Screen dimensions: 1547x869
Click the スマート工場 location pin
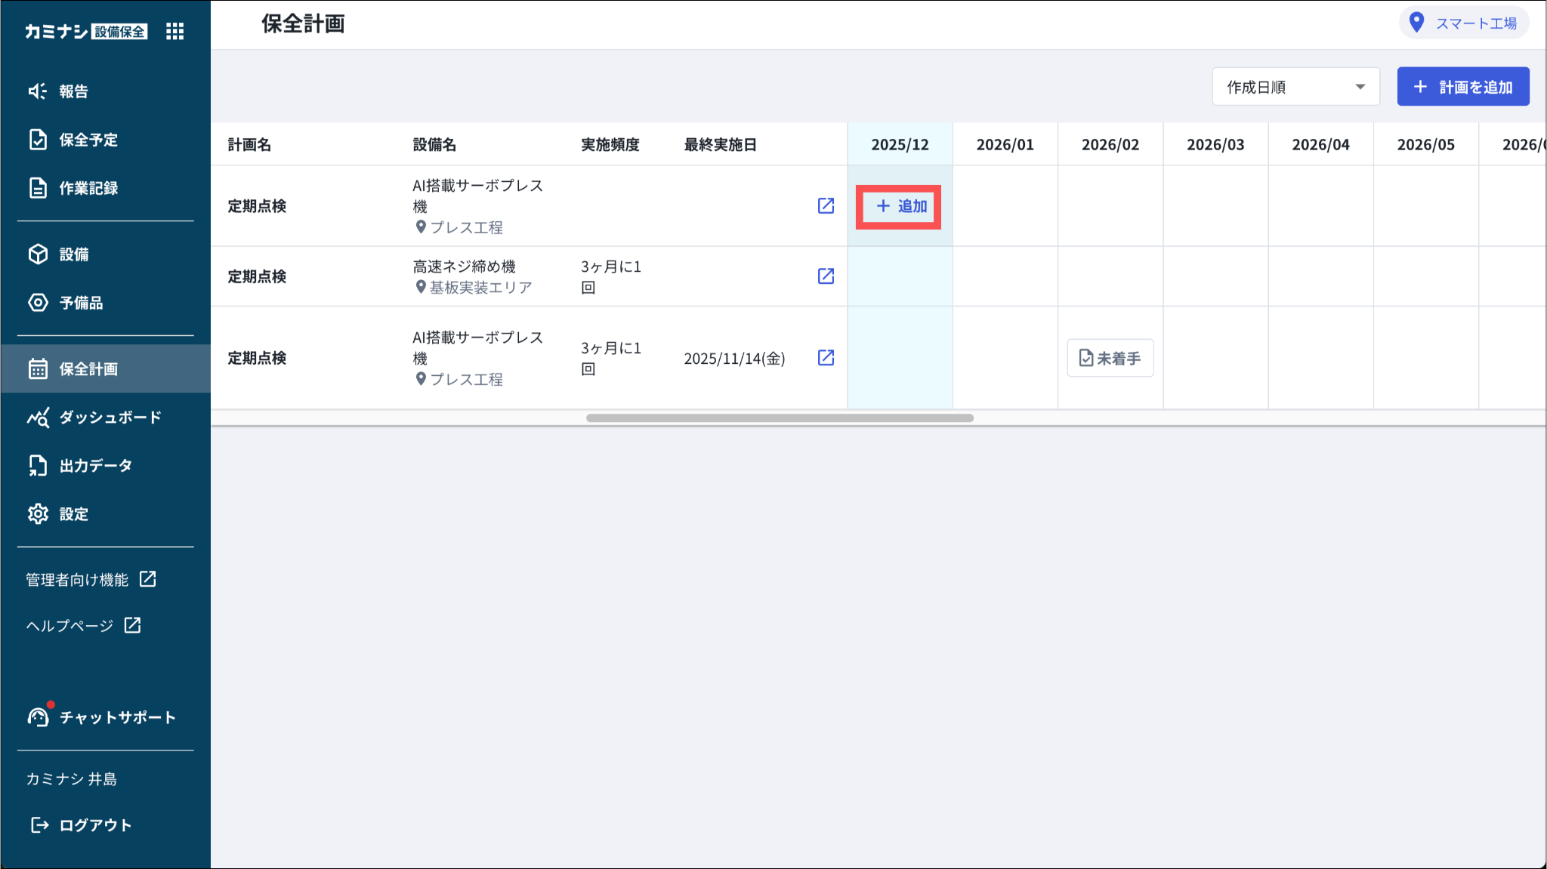pyautogui.click(x=1417, y=23)
